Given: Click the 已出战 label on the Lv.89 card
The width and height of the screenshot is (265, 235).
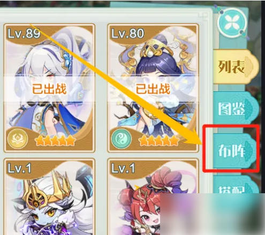Looking at the screenshot, I should coord(49,89).
